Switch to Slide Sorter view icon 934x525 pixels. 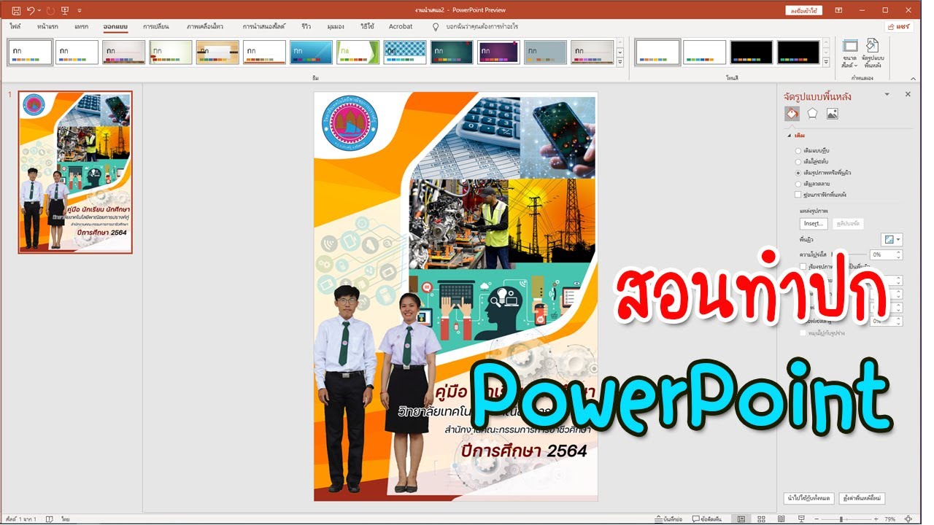coord(761,519)
